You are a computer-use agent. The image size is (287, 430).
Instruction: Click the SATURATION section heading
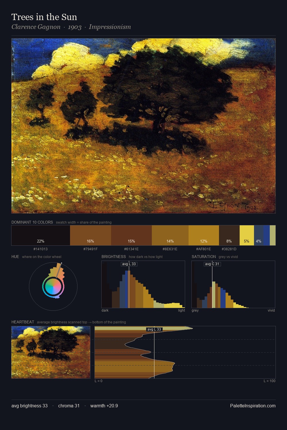(x=204, y=257)
